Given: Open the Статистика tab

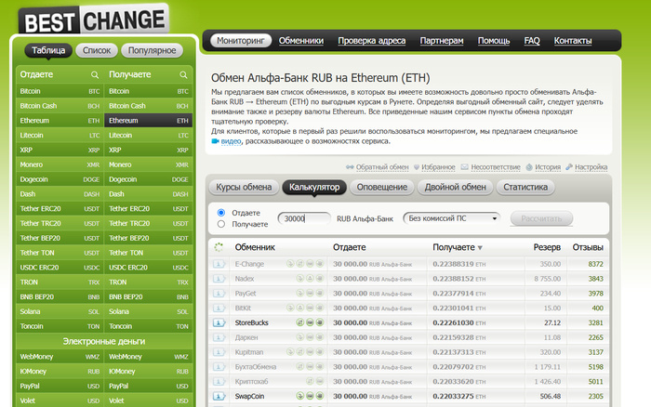Looking at the screenshot, I should pyautogui.click(x=525, y=187).
